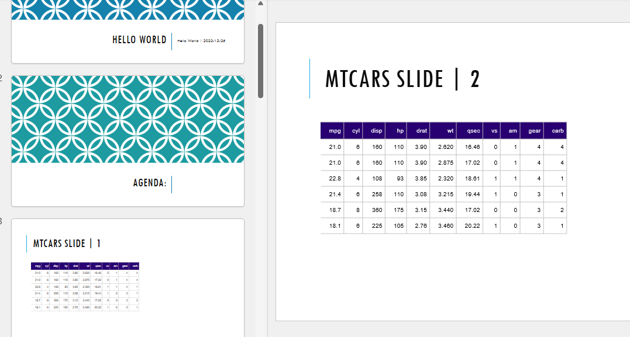630x337 pixels.
Task: Select the AGENDA slide thumbnail
Action: click(x=128, y=141)
